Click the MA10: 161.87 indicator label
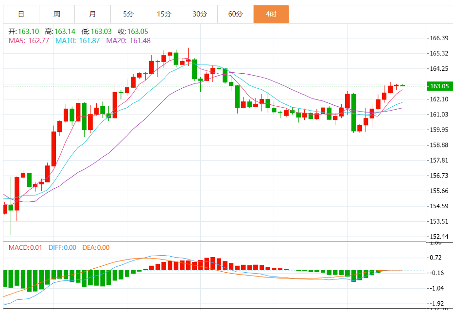 77,41
